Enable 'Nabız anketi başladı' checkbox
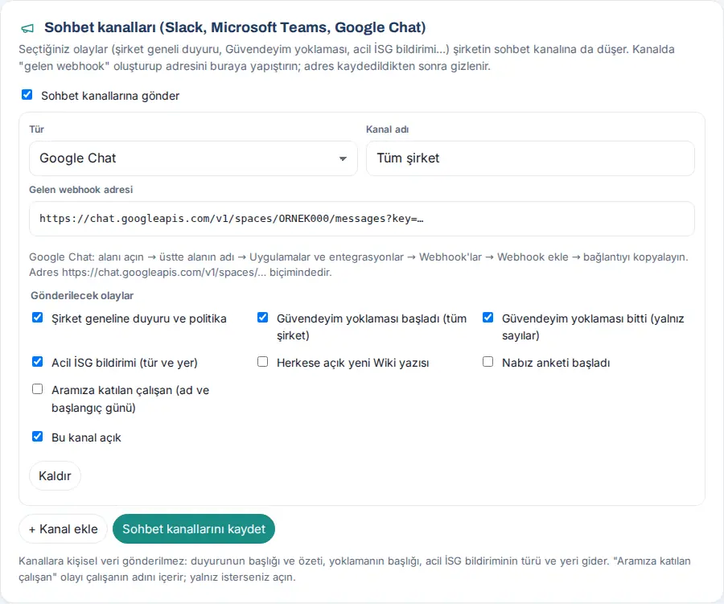724x604 pixels. click(488, 362)
